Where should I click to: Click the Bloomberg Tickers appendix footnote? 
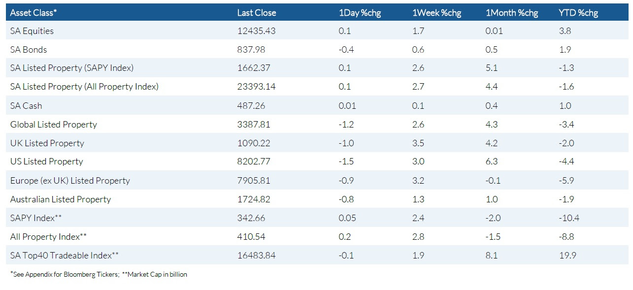[62, 274]
